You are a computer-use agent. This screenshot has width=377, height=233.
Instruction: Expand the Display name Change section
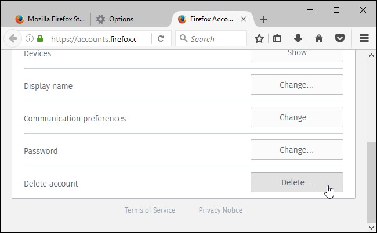coord(296,85)
